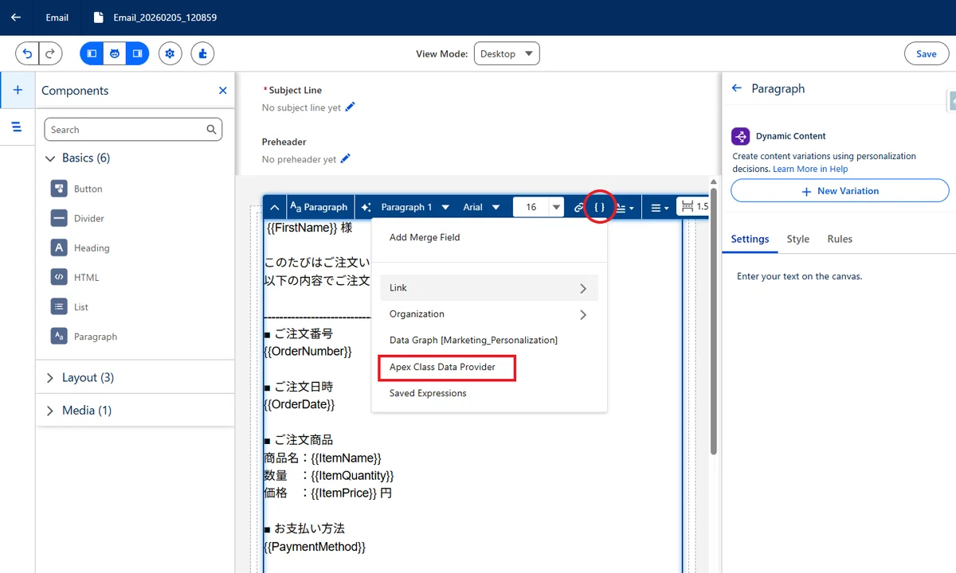Click the toolbar up-chevron select parent

[274, 207]
